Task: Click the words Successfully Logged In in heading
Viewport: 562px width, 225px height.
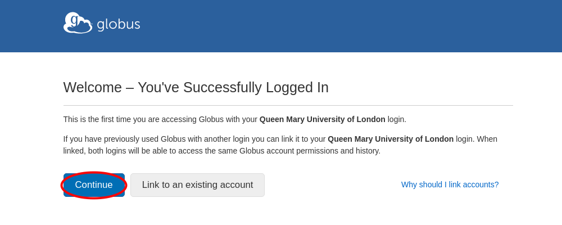Action: tap(256, 87)
